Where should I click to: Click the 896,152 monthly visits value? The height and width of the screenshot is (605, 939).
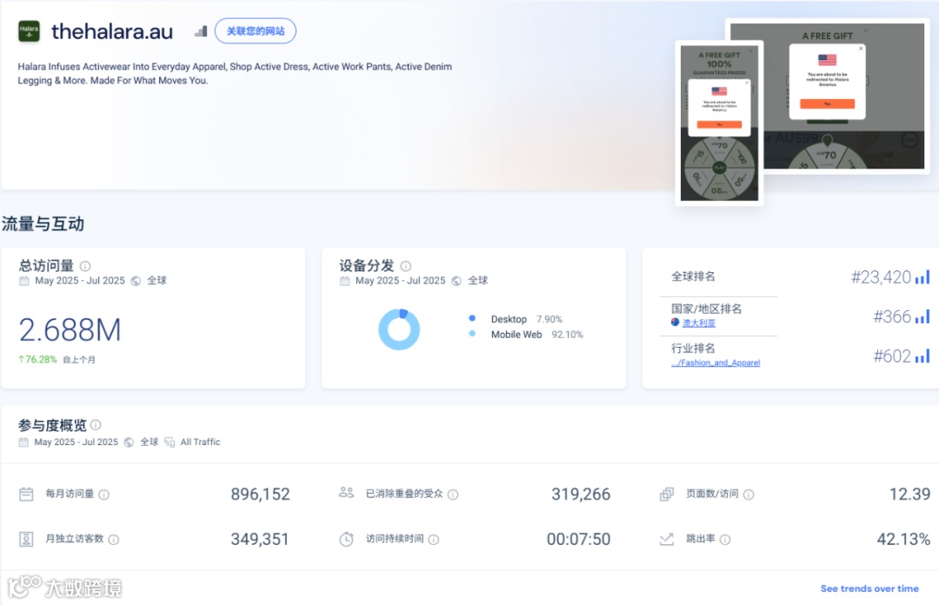(261, 495)
